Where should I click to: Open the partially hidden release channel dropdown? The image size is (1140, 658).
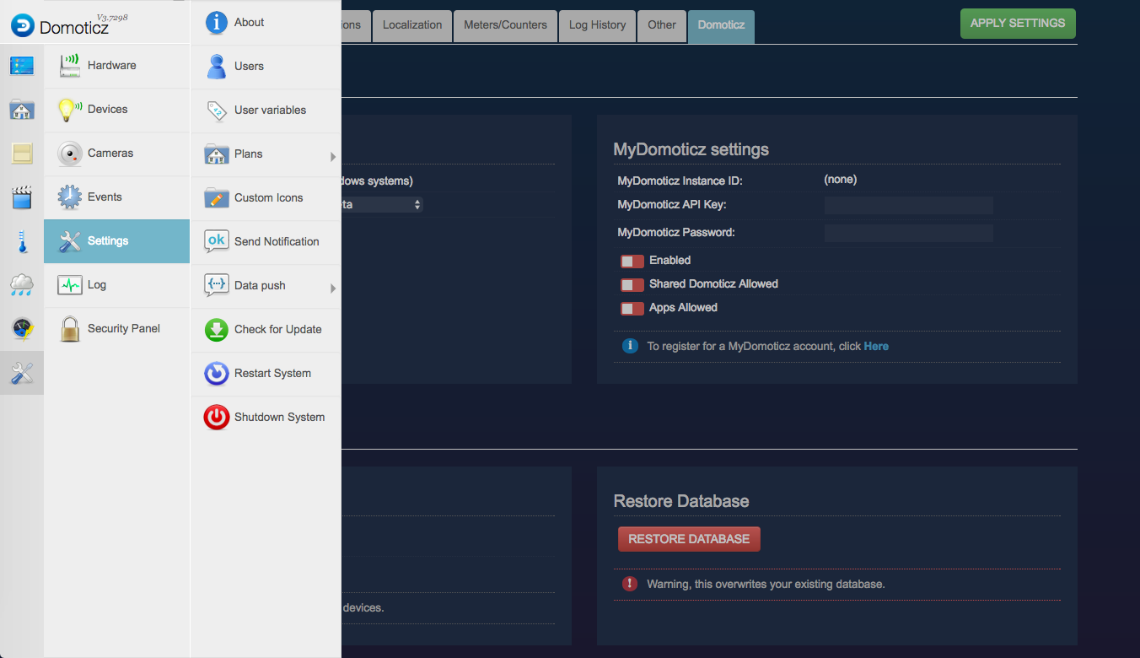[x=382, y=204]
